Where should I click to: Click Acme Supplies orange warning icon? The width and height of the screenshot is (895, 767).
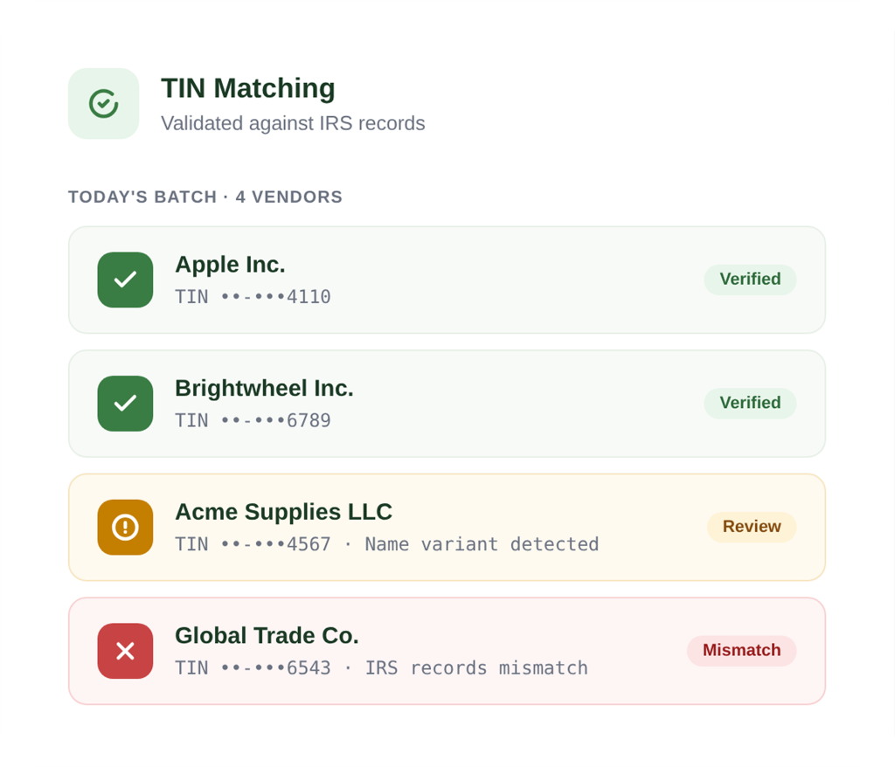pyautogui.click(x=125, y=528)
